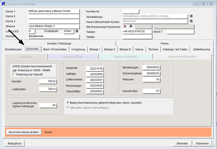Open the Belege I tab
Image resolution: width=217 pixels, height=149 pixels.
tap(95, 49)
